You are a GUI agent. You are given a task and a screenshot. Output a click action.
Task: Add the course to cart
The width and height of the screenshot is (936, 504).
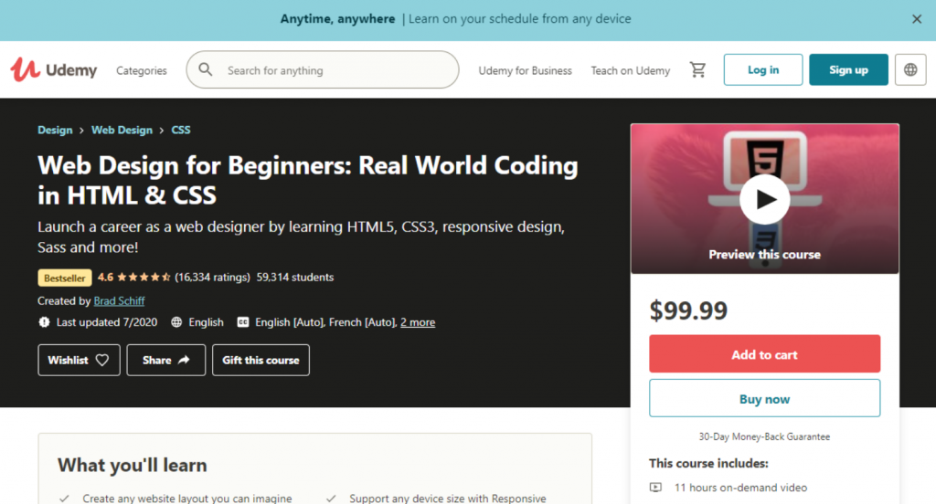764,354
